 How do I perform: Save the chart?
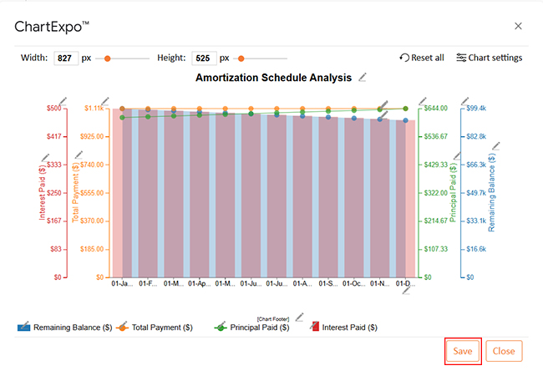click(x=463, y=351)
